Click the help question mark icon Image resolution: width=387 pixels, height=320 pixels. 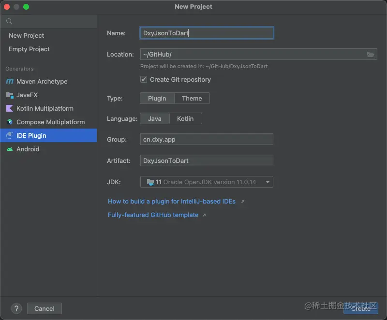point(16,308)
